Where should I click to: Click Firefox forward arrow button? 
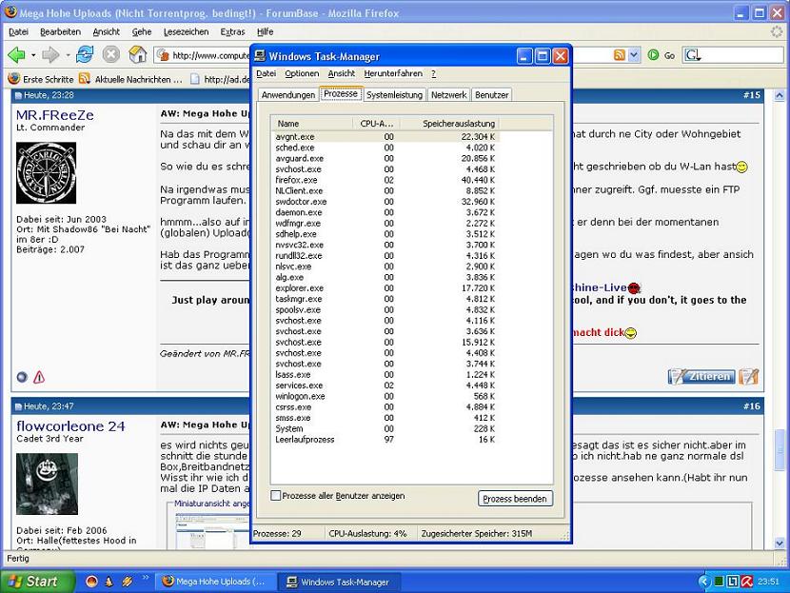tap(50, 54)
